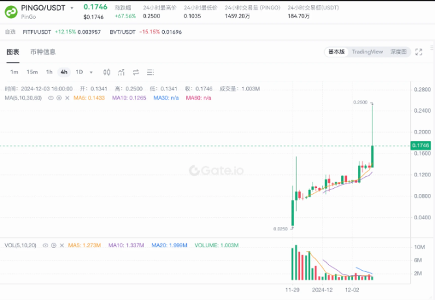Select the 图表 tab
The image size is (435, 300).
click(x=13, y=52)
